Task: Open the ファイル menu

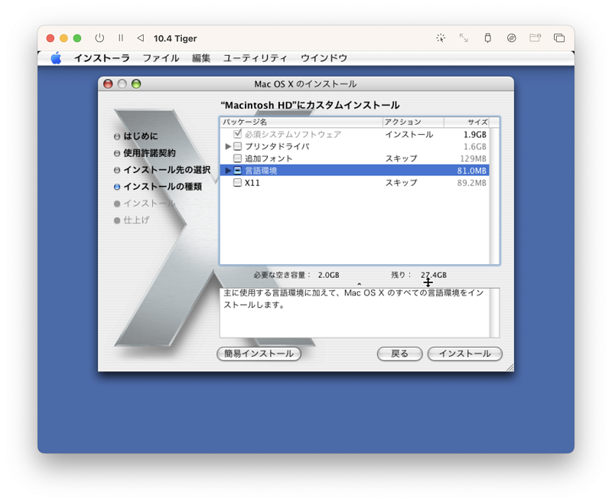Action: pyautogui.click(x=161, y=58)
